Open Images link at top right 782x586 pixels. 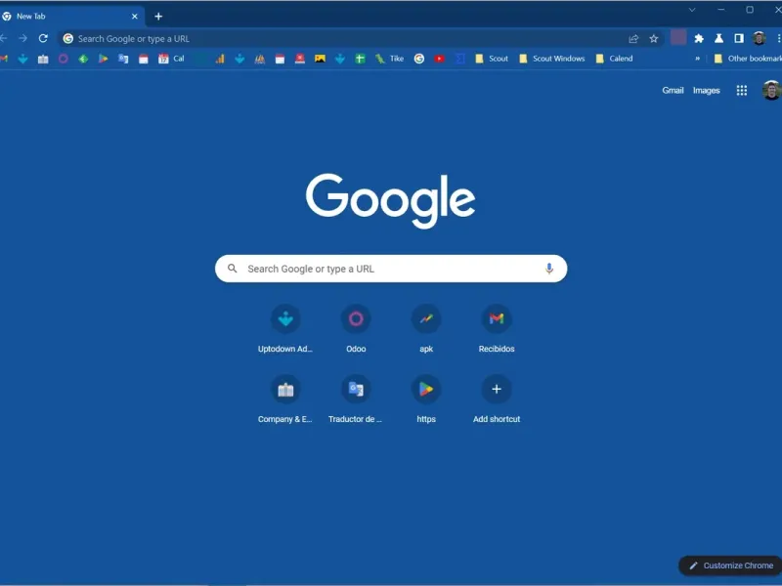tap(706, 90)
